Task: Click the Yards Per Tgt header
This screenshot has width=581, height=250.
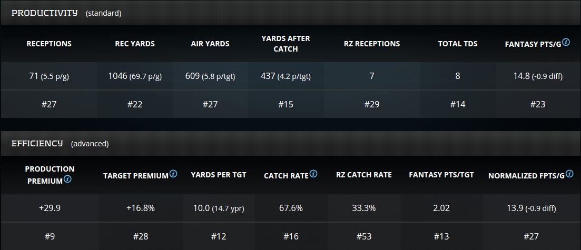Action: tap(218, 175)
